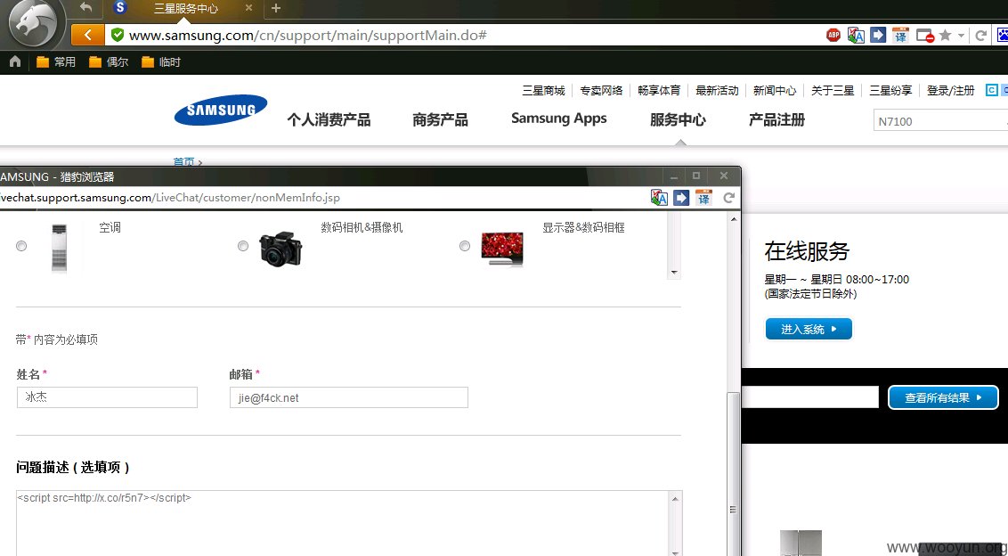This screenshot has width=1008, height=556.
Task: Open 商务产品 menu
Action: point(441,119)
